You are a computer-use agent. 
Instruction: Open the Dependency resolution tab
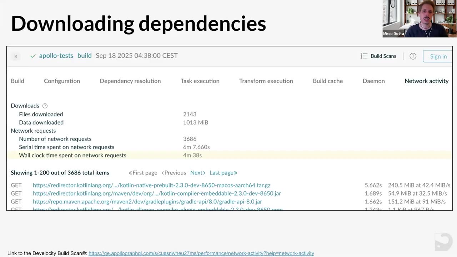(x=130, y=81)
